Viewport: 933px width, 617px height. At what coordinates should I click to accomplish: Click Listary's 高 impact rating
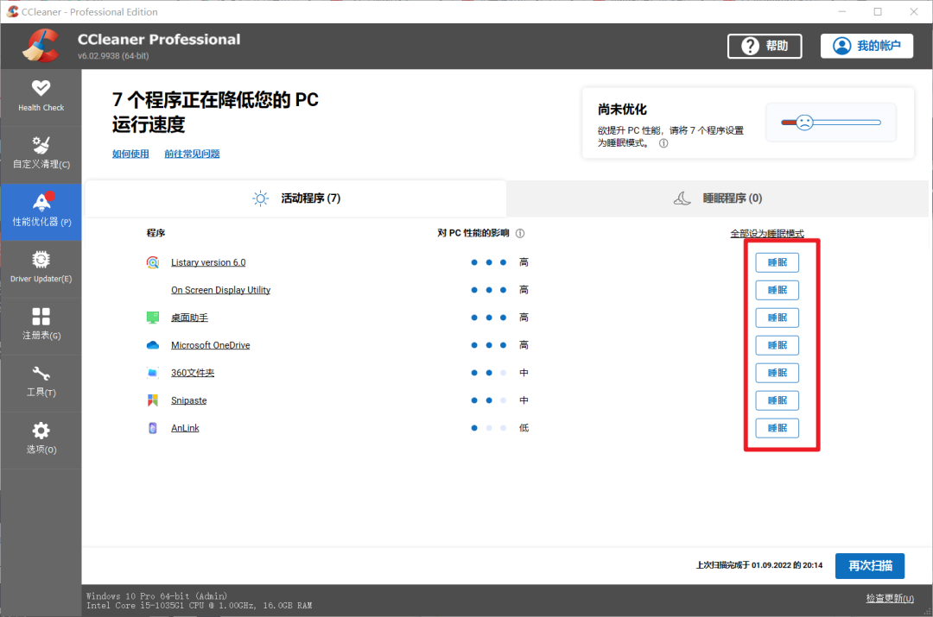(x=524, y=262)
